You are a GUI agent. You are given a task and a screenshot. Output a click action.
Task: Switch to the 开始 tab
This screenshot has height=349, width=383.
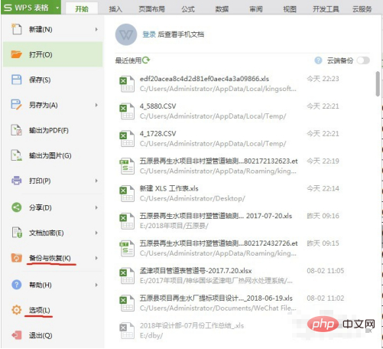coord(82,9)
